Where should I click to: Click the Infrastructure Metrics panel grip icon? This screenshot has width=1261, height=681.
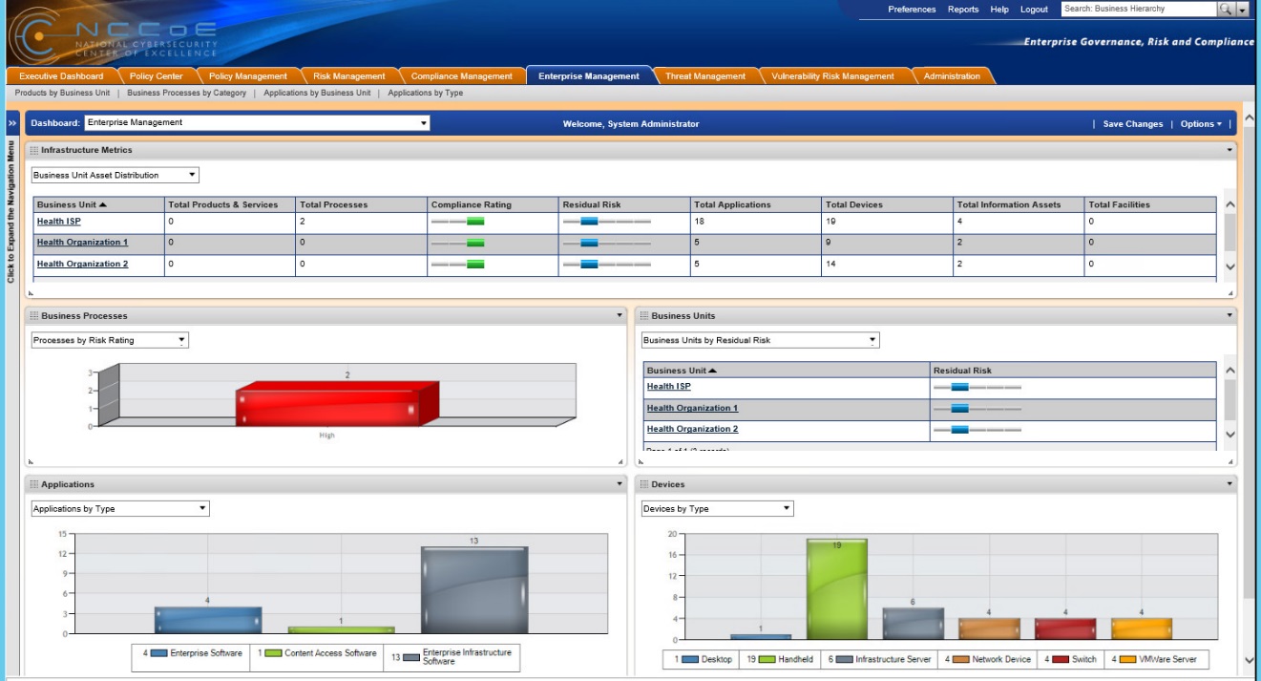(x=34, y=150)
